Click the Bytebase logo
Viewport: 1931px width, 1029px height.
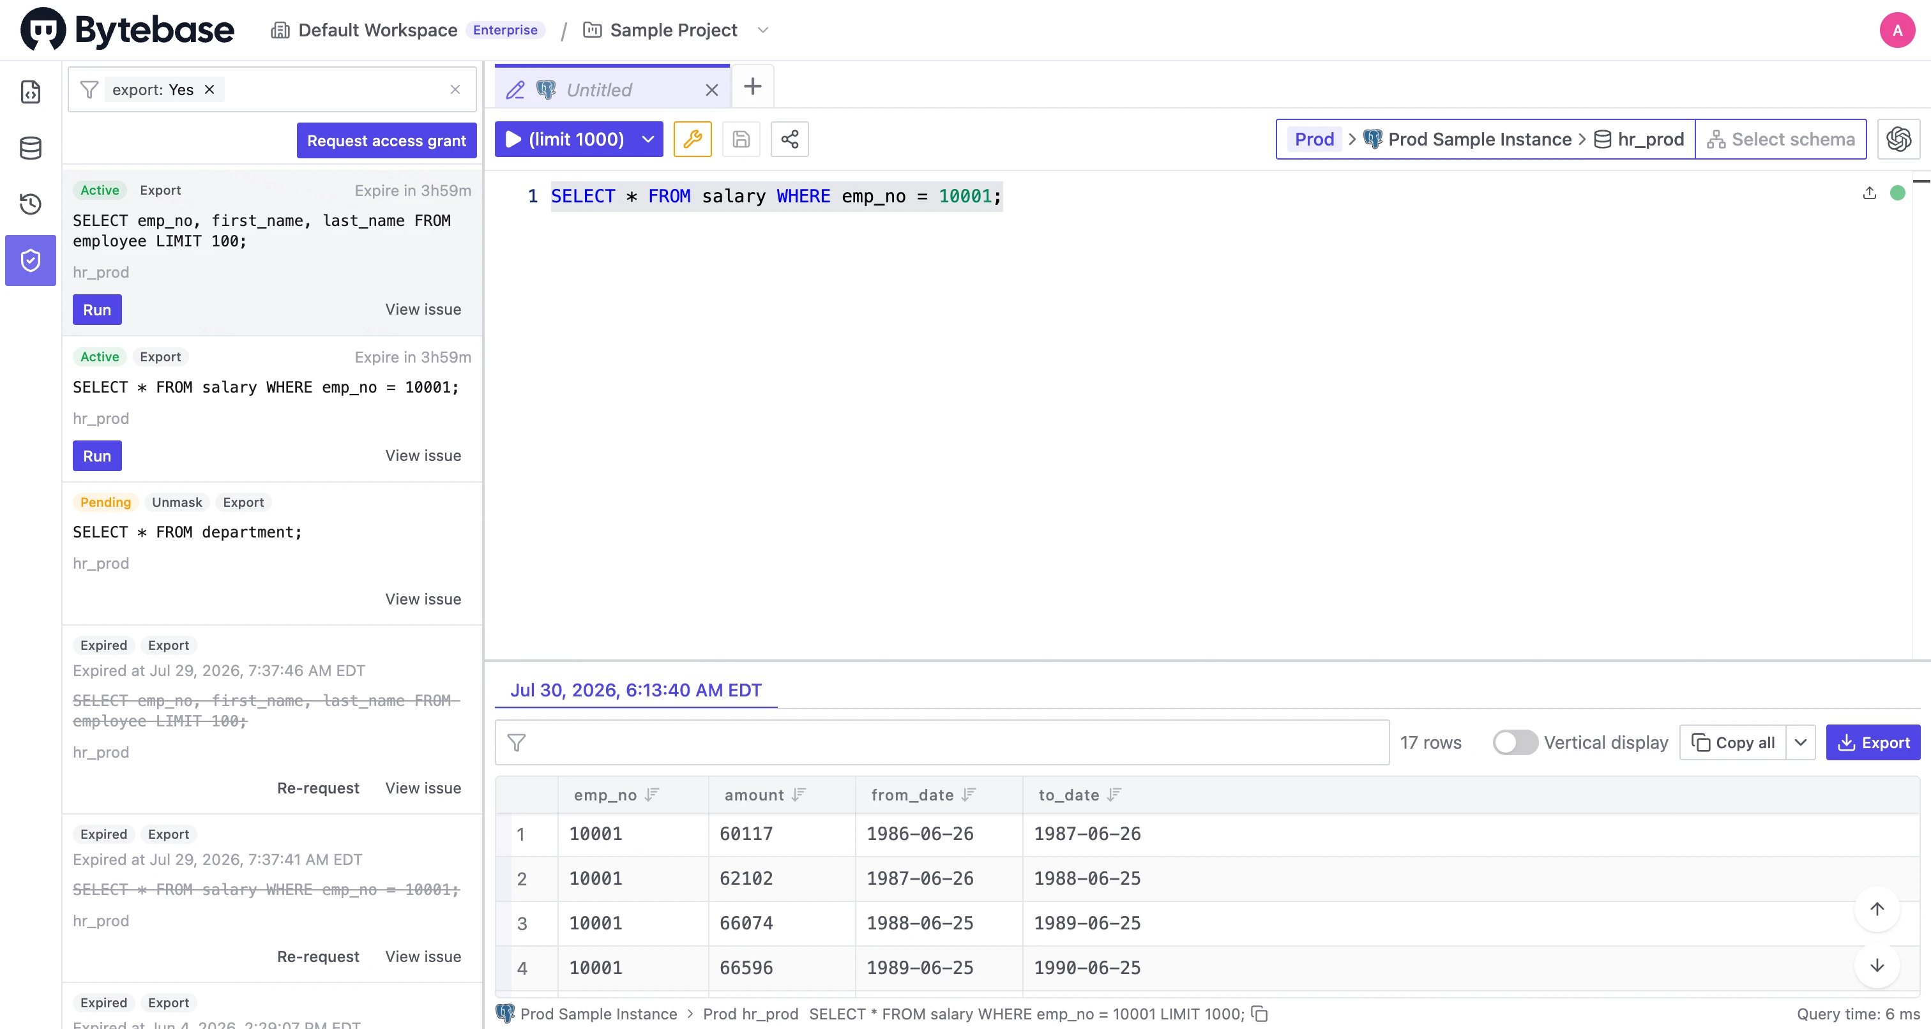128,30
